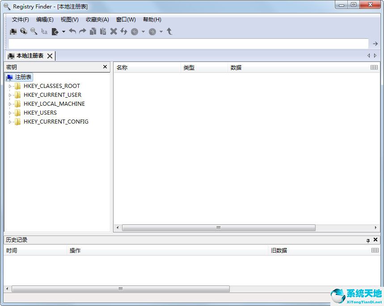Open the 收藏夹(A) menu

(97, 20)
